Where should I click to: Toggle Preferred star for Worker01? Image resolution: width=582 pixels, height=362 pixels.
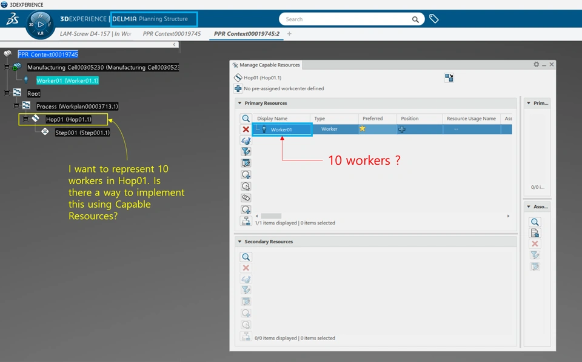click(x=363, y=129)
